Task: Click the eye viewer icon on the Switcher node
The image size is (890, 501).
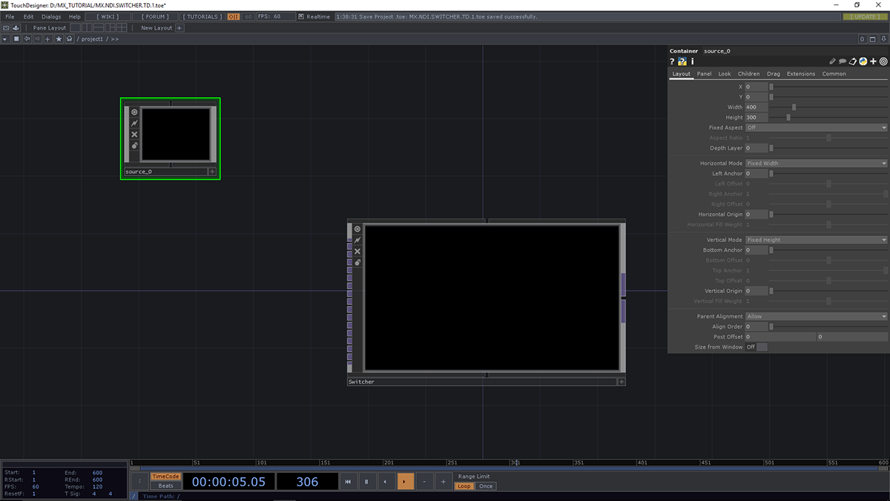Action: 357,229
